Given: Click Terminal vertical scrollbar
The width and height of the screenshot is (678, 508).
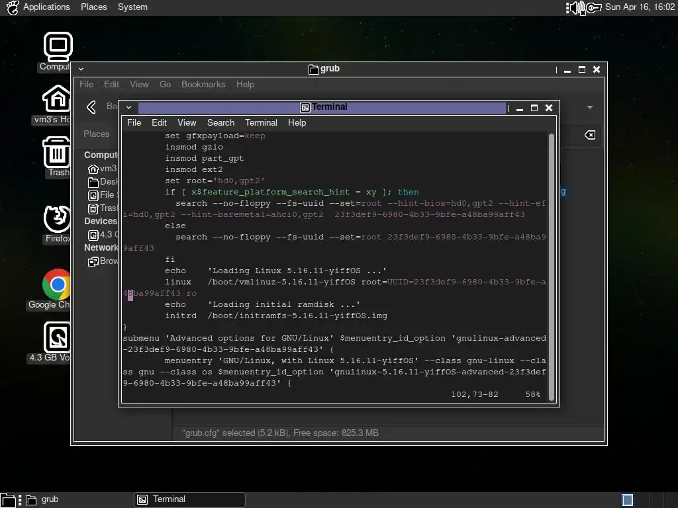Looking at the screenshot, I should click(552, 267).
